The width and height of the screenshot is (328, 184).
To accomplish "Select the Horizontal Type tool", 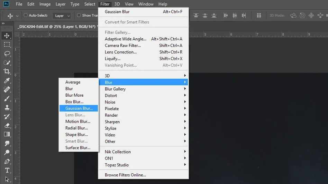I will 7,170.
